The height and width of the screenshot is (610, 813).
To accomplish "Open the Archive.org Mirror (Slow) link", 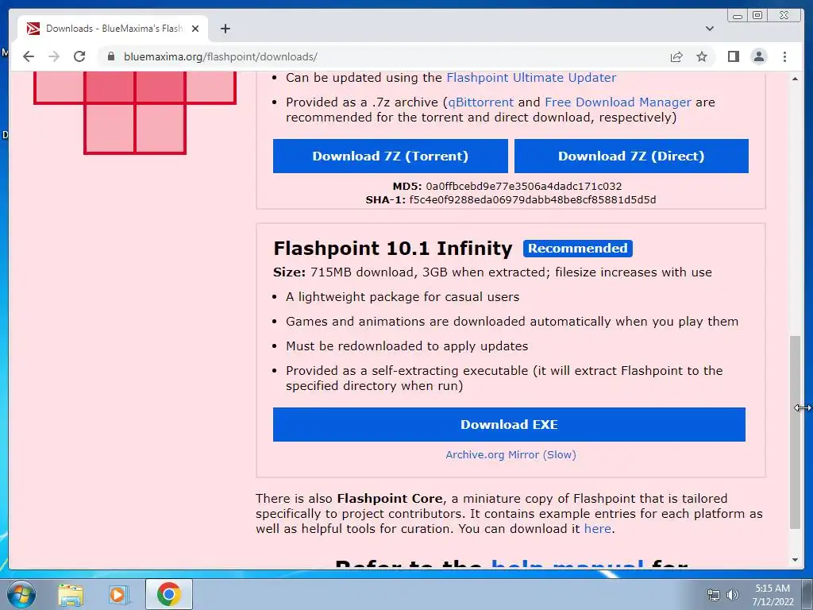I will point(511,455).
